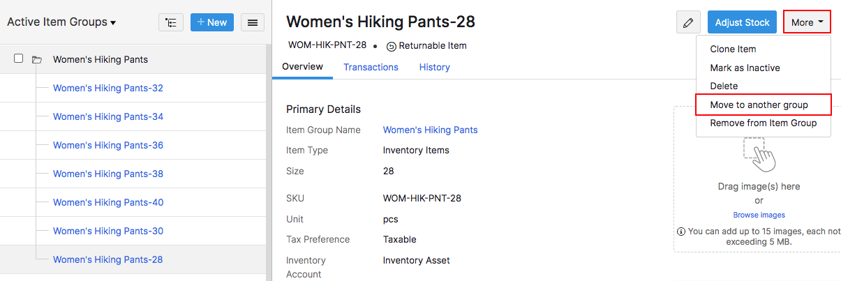Image resolution: width=841 pixels, height=281 pixels.
Task: Expand the Active Item Groups dropdown
Action: point(61,22)
